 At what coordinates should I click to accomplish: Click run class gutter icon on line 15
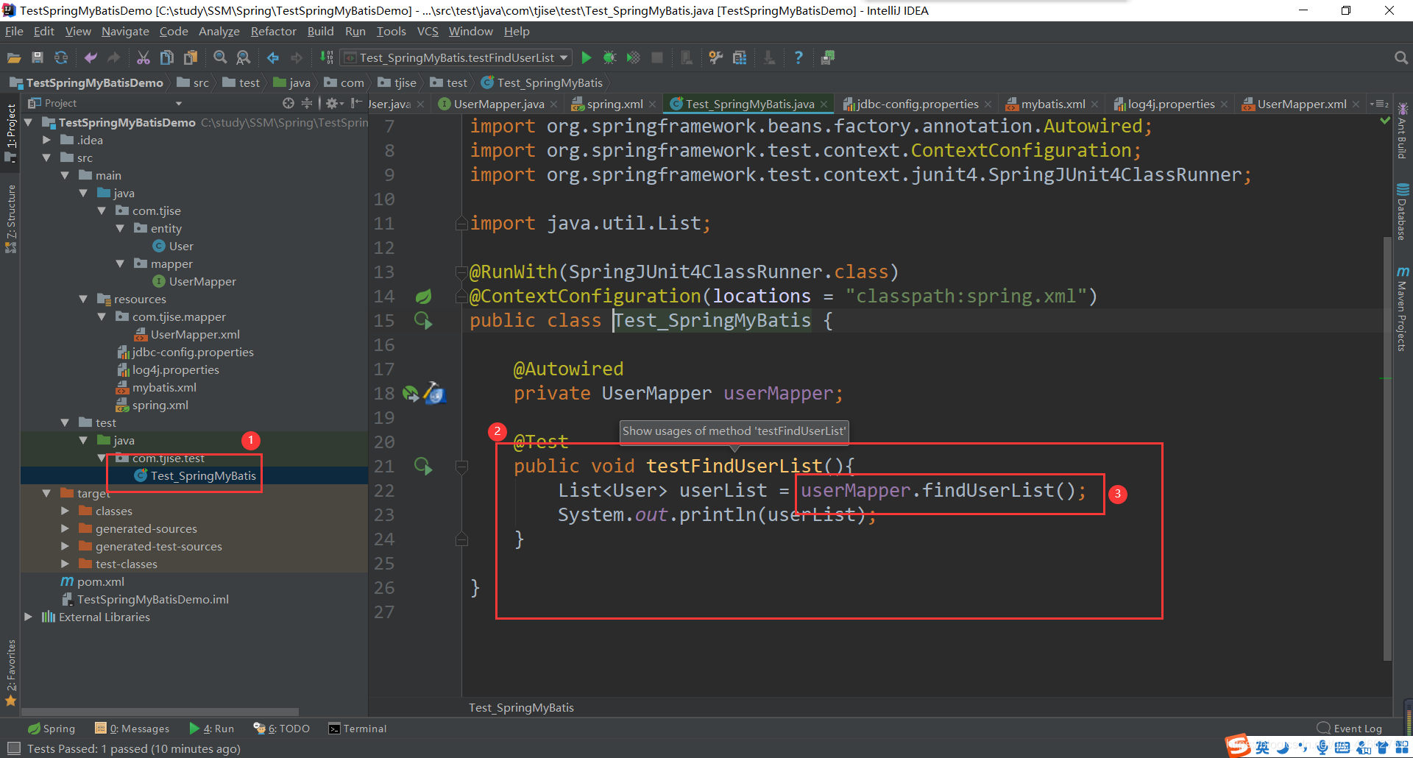(423, 320)
